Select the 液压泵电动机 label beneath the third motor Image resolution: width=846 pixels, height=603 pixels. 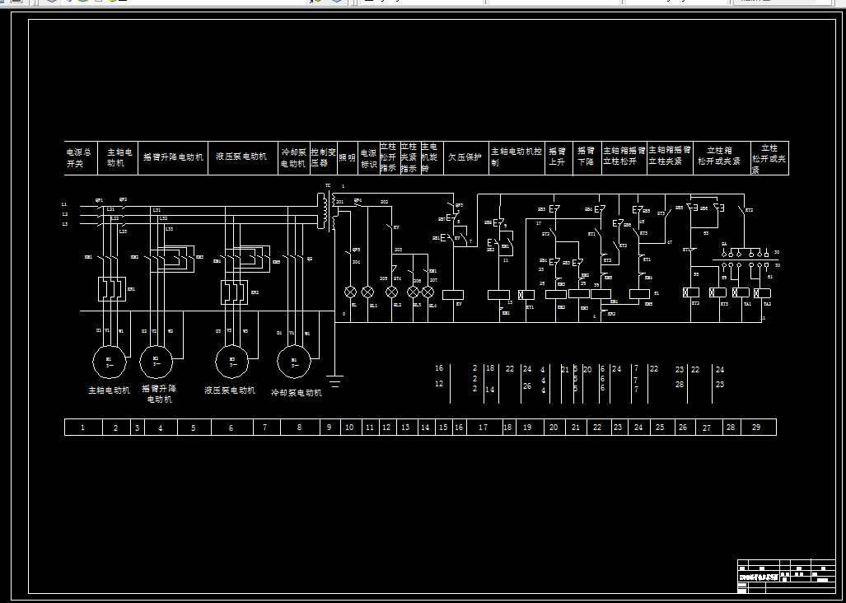pos(231,390)
